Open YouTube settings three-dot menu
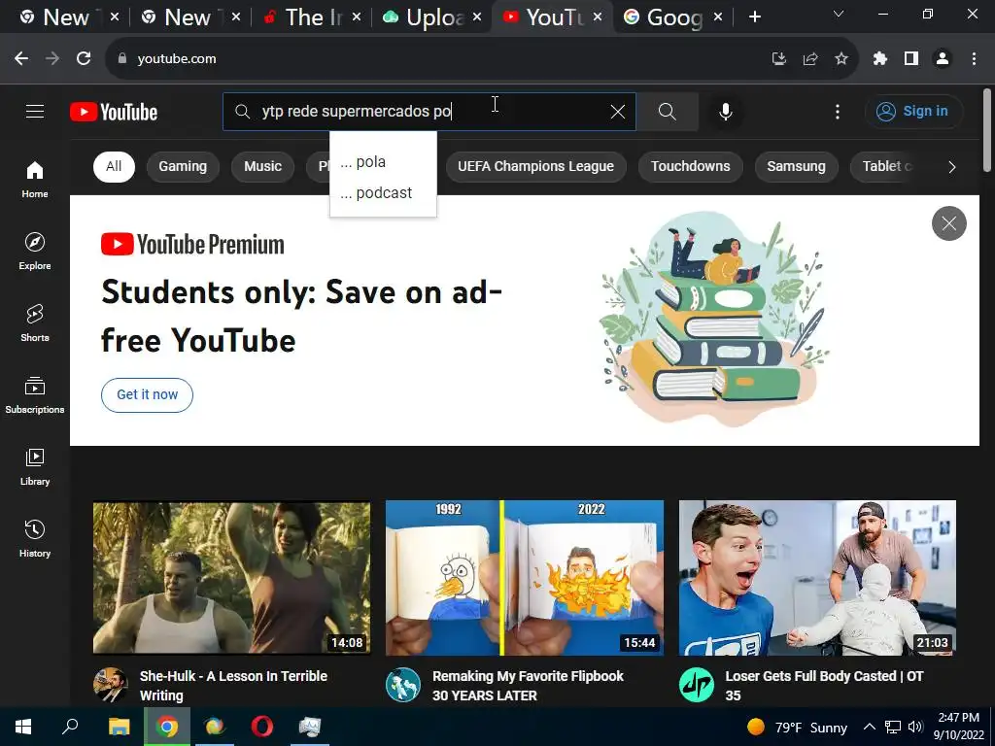The image size is (995, 746). point(838,112)
